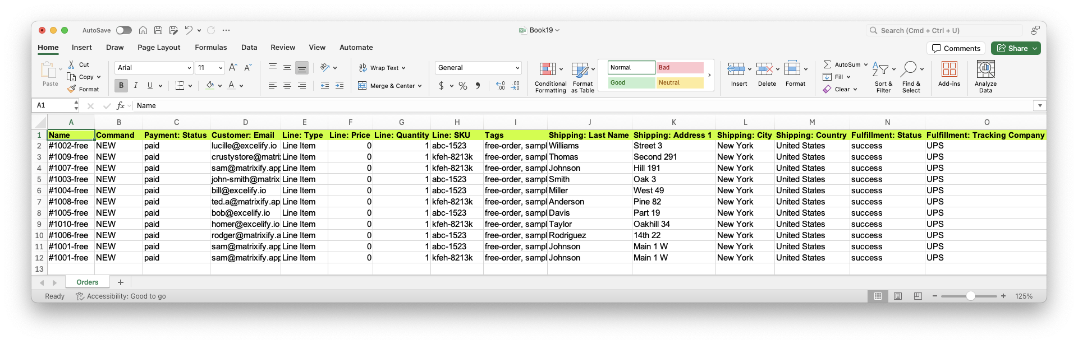1078x344 pixels.
Task: Toggle Bold formatting
Action: click(x=121, y=86)
